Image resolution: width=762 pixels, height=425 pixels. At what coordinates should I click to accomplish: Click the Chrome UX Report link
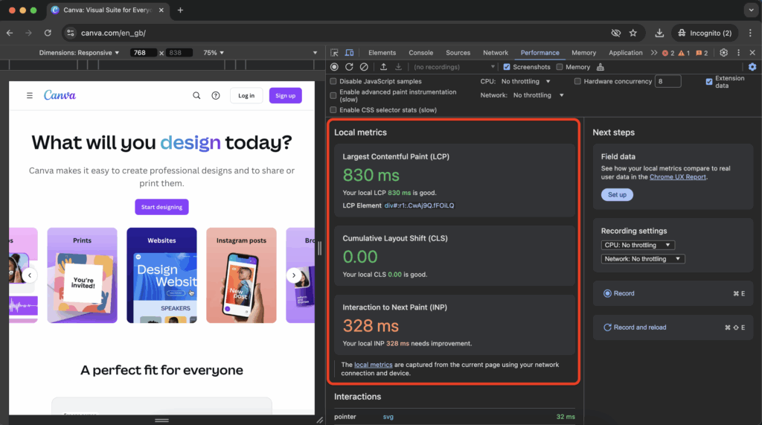tap(677, 177)
